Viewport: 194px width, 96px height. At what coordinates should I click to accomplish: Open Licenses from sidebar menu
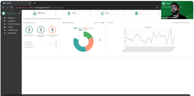(x=10, y=27)
